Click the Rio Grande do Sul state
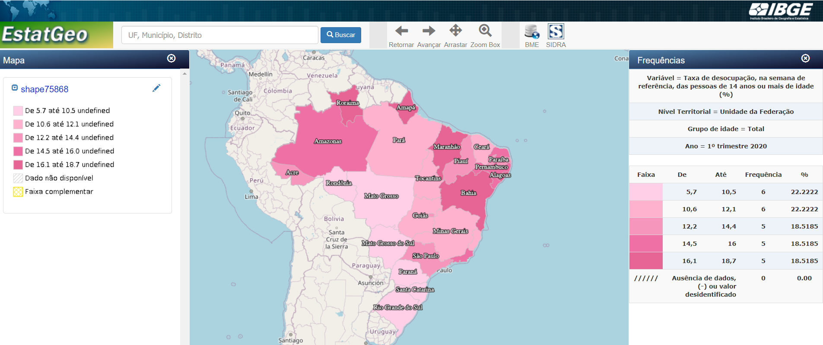Screen dimensions: 823x345 coord(398,307)
